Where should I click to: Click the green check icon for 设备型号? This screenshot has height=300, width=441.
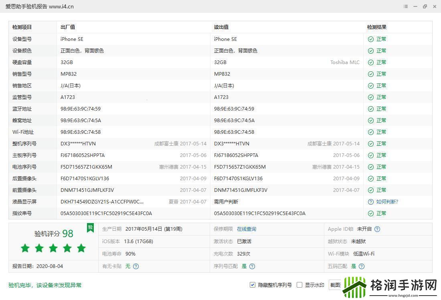coord(371,39)
